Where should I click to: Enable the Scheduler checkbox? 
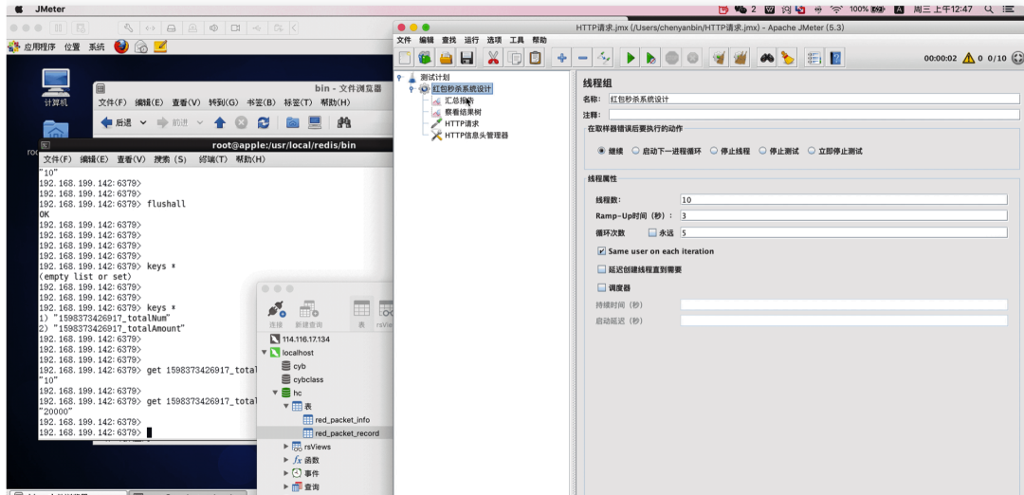[601, 287]
